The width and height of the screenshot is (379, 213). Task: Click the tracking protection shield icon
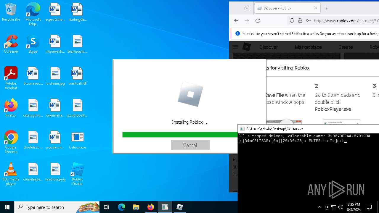tap(292, 21)
